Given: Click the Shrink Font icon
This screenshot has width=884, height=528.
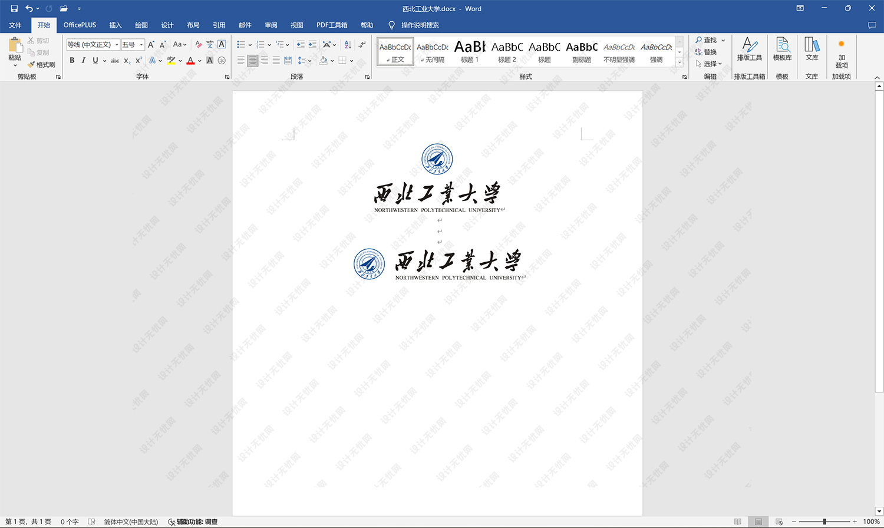Looking at the screenshot, I should click(163, 44).
